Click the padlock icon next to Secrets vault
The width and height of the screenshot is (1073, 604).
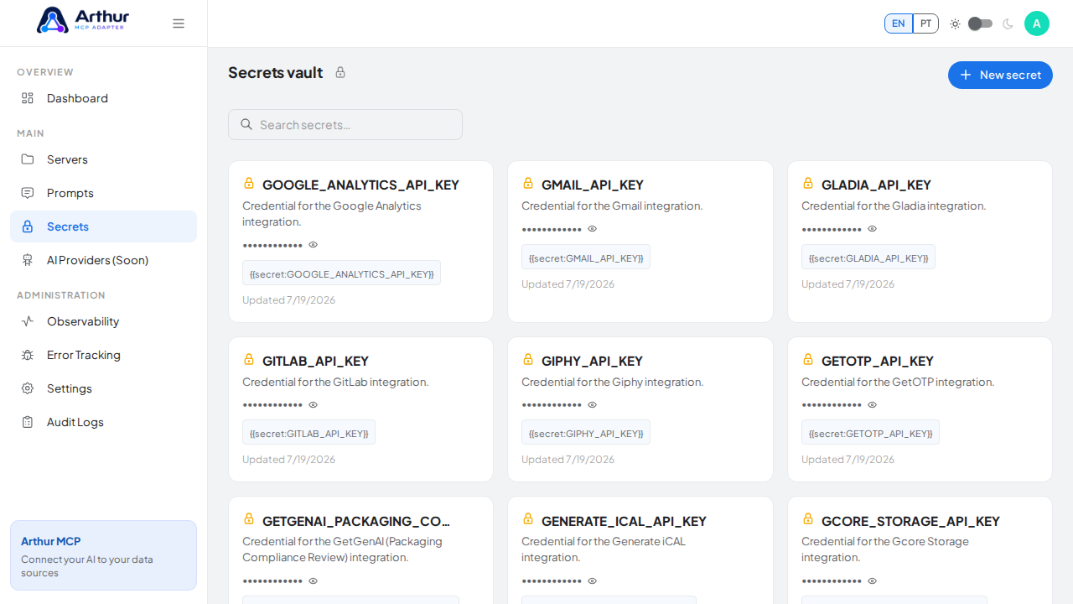click(340, 72)
